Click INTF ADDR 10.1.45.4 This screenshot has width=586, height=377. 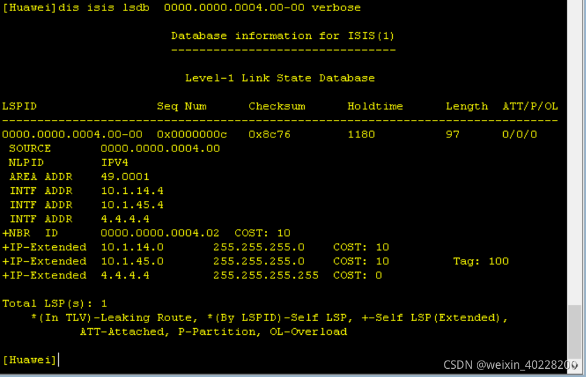tap(132, 205)
